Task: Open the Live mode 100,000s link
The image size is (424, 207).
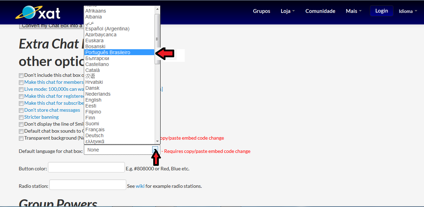Action: tap(54, 89)
